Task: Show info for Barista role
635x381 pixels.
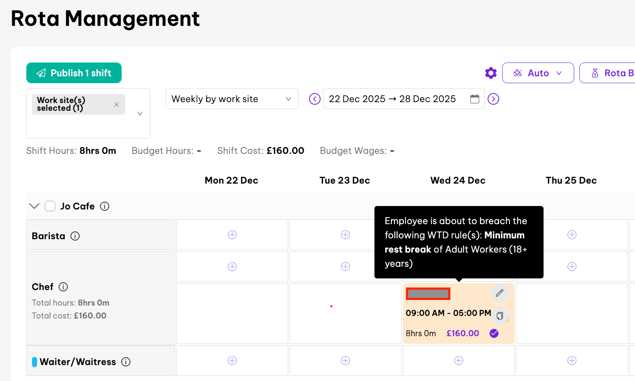Action: pos(75,236)
